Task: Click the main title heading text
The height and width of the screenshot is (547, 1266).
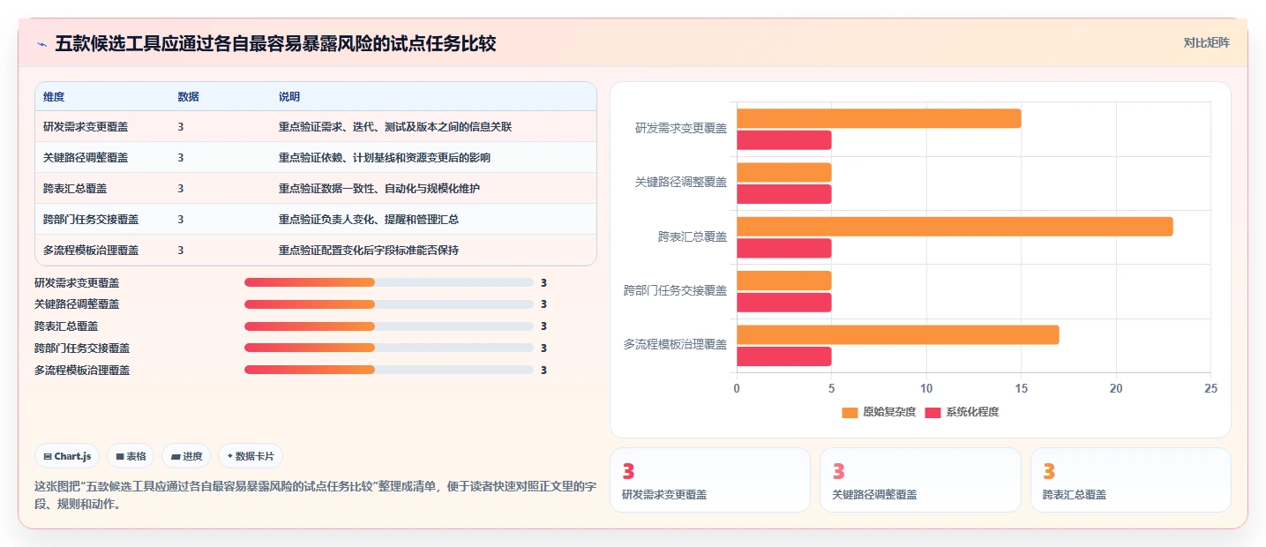Action: (x=275, y=43)
